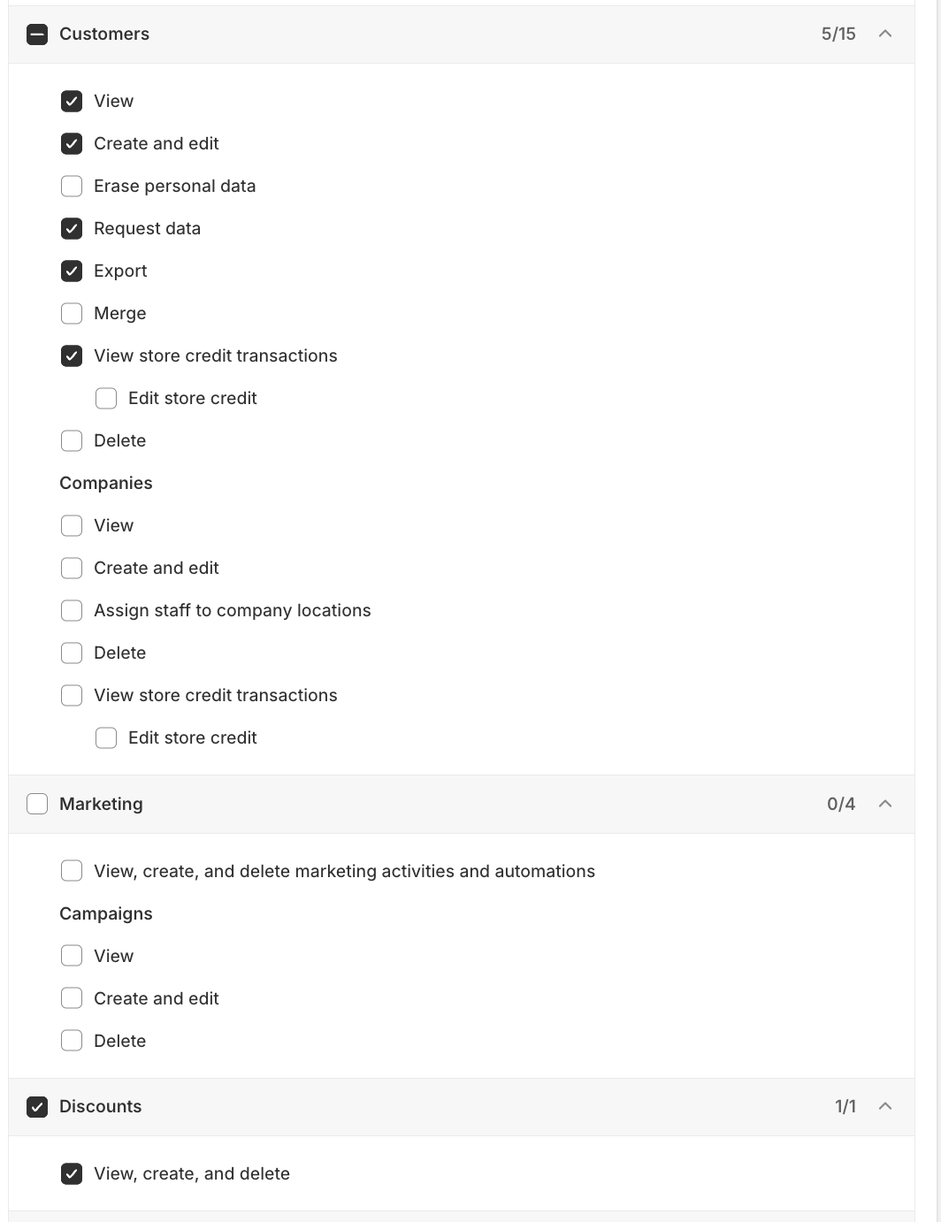Check Assign staff to company locations
Viewport: 941px width, 1222px height.
coord(71,610)
